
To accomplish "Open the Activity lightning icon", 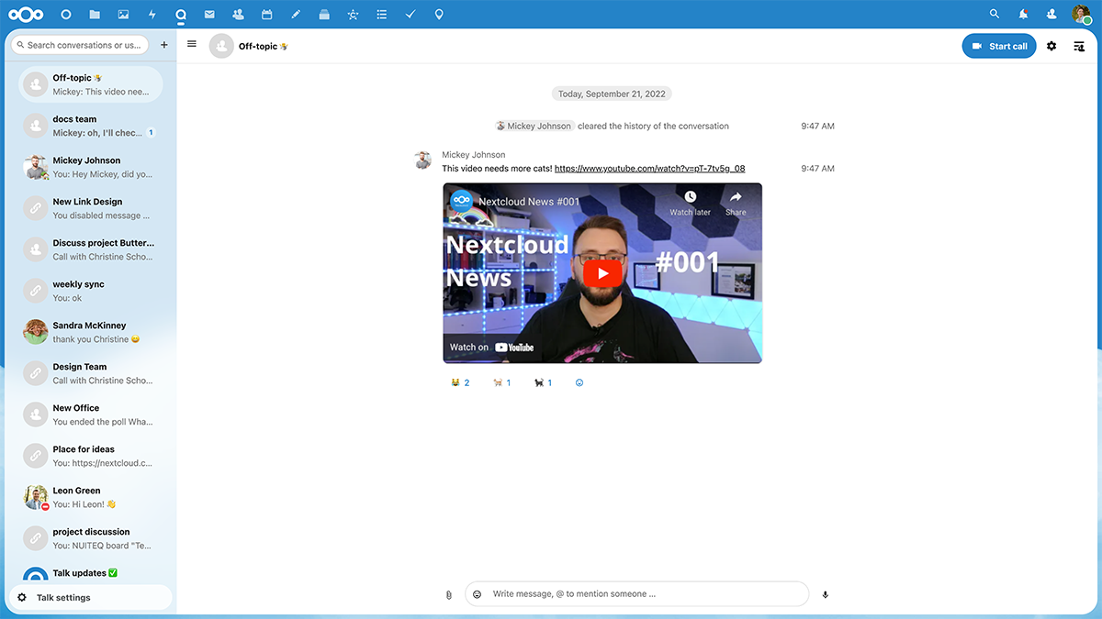I will coord(152,15).
